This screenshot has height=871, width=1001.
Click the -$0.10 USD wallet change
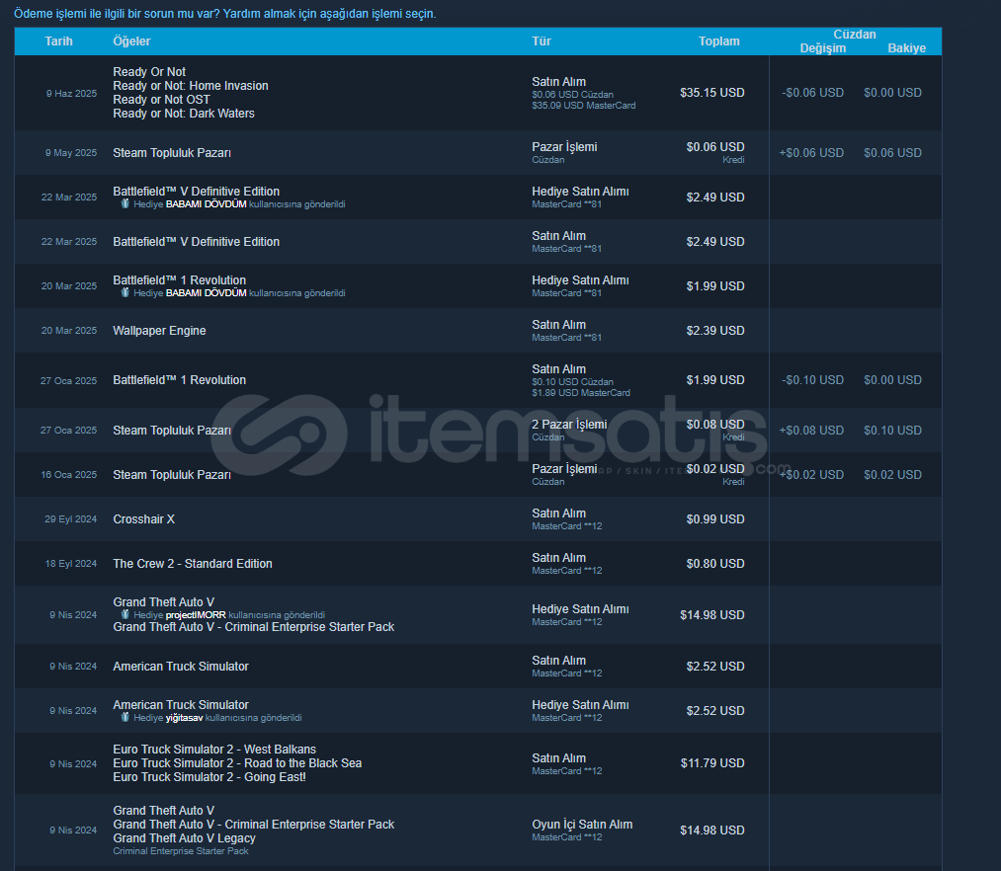tap(812, 379)
